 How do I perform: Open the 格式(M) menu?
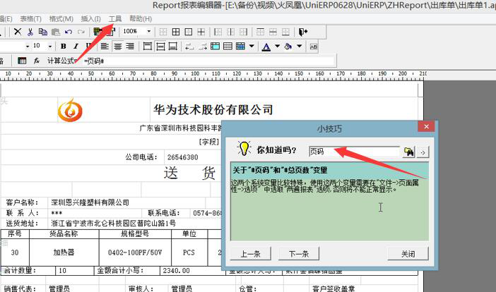click(61, 19)
